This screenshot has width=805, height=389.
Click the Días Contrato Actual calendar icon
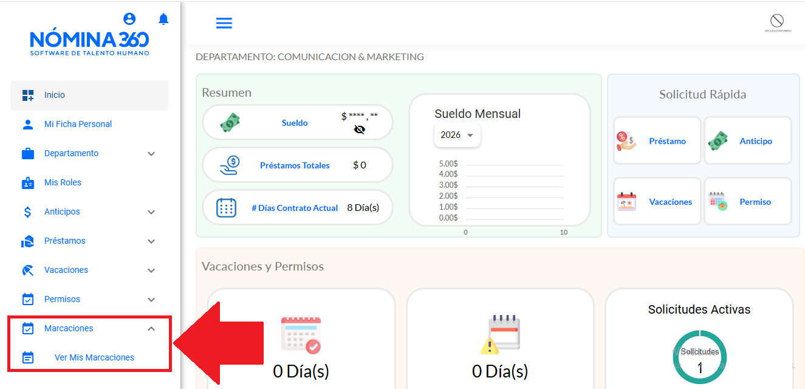click(x=226, y=208)
